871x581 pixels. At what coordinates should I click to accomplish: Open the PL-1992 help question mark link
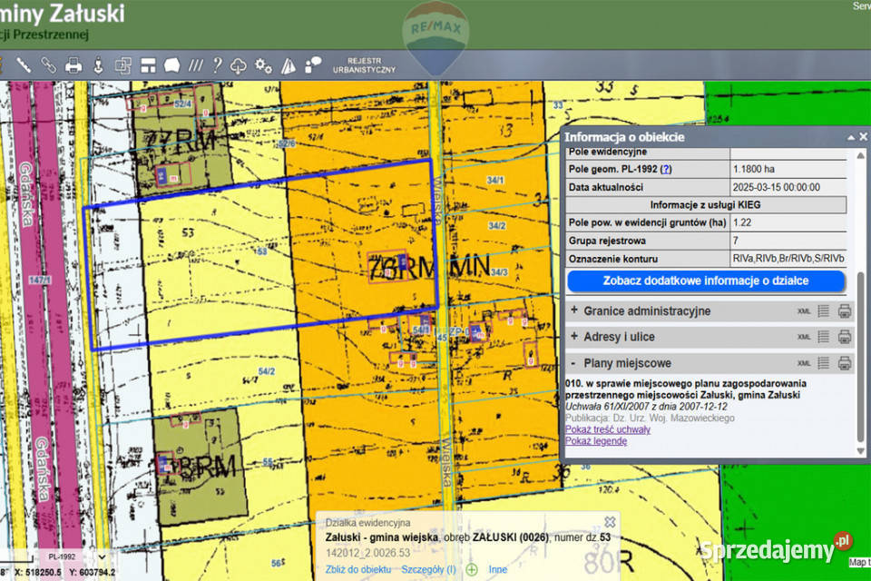click(665, 169)
